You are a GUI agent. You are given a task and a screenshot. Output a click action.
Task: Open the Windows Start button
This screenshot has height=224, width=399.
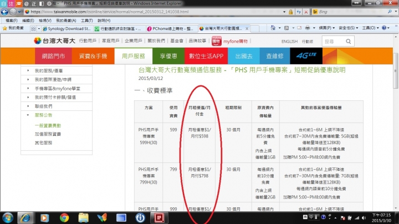click(8, 218)
